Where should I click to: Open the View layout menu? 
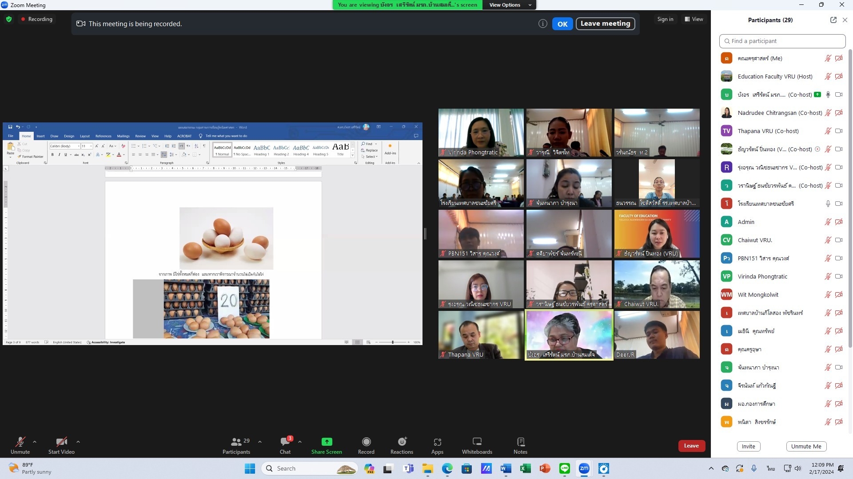pos(694,19)
